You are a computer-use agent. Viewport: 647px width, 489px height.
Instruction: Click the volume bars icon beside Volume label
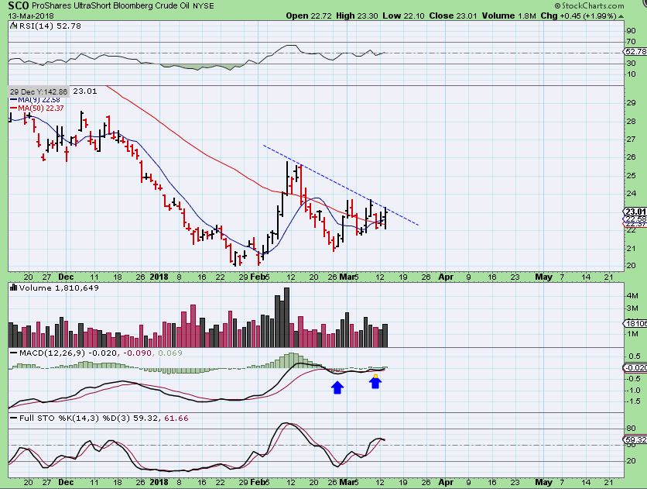tap(14, 288)
